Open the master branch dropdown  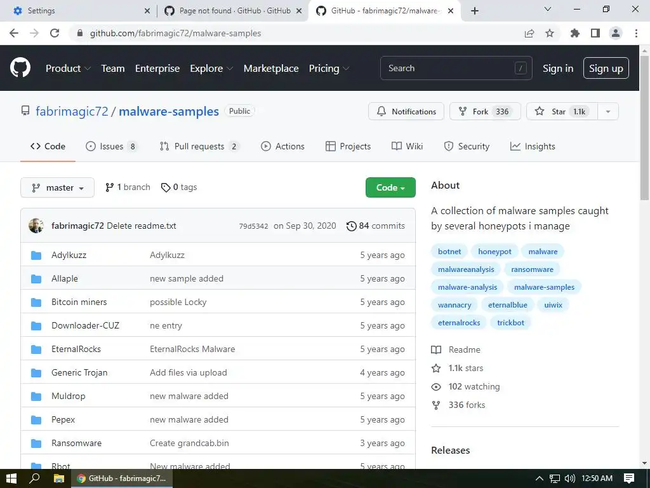point(57,187)
